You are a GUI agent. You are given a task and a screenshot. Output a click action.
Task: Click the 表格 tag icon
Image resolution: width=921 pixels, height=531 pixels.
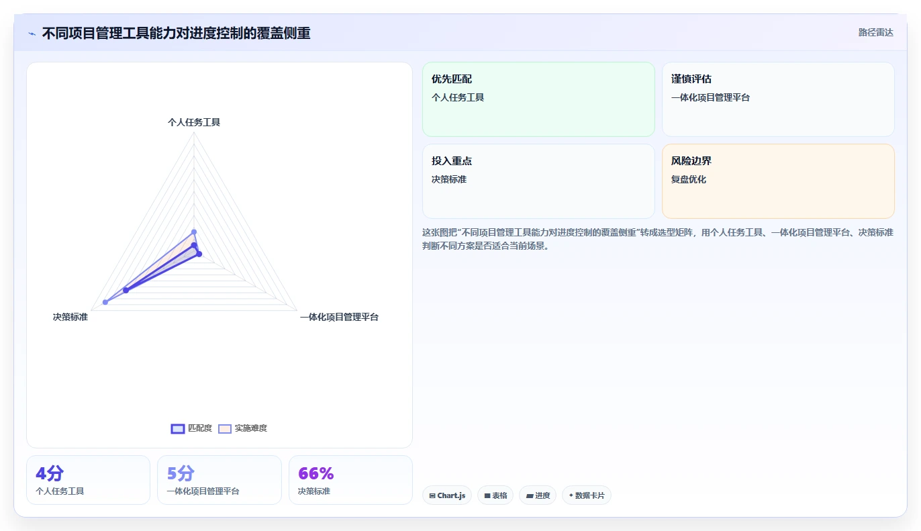click(487, 496)
